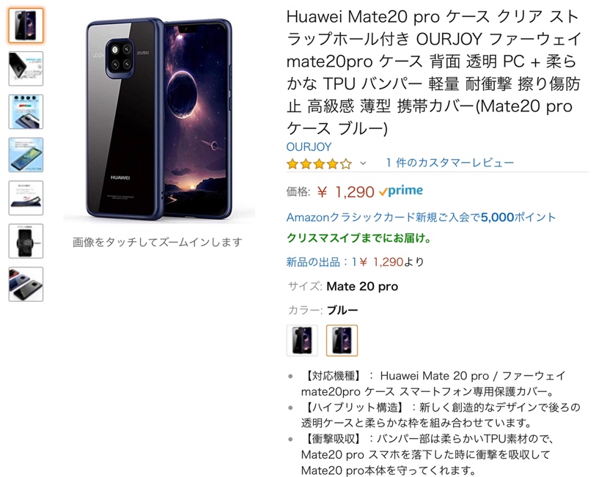607x477 pixels.
Task: Choose the blue color swatch
Action: pos(342,340)
